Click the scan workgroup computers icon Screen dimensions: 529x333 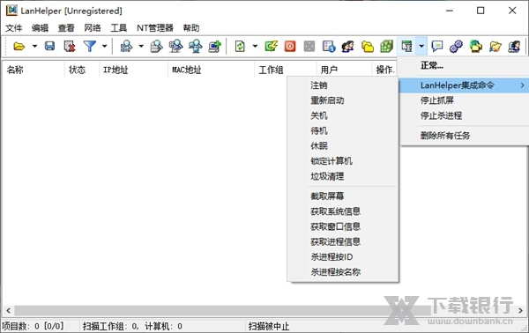click(175, 46)
